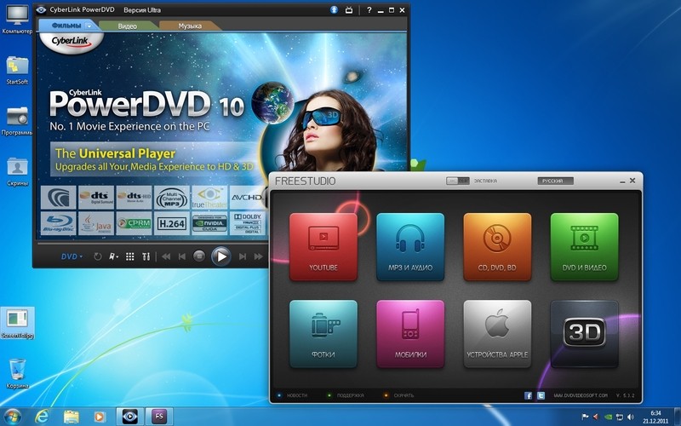Click the Action Center flag tray icon

pos(585,417)
